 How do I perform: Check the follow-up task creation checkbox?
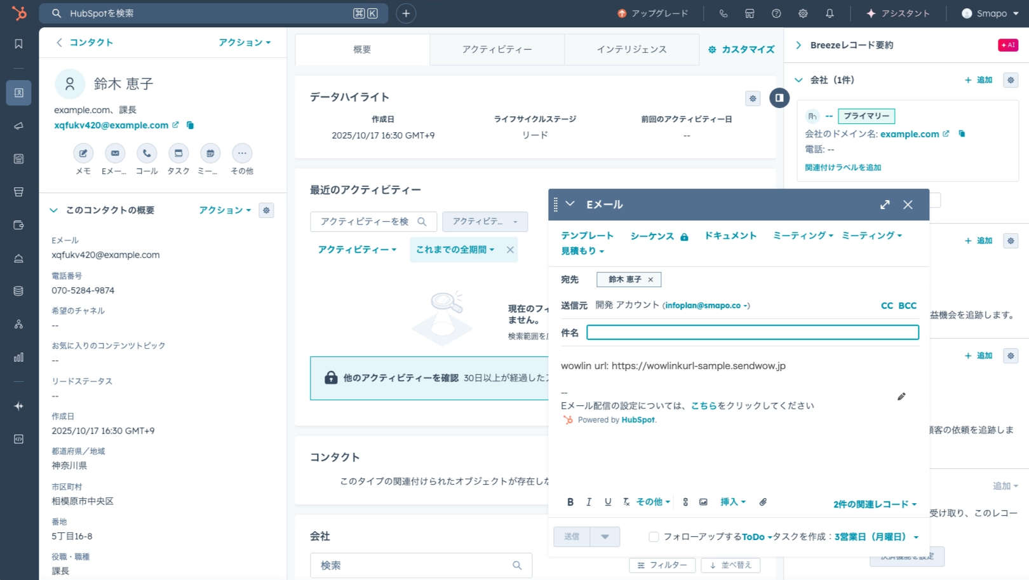pyautogui.click(x=654, y=537)
